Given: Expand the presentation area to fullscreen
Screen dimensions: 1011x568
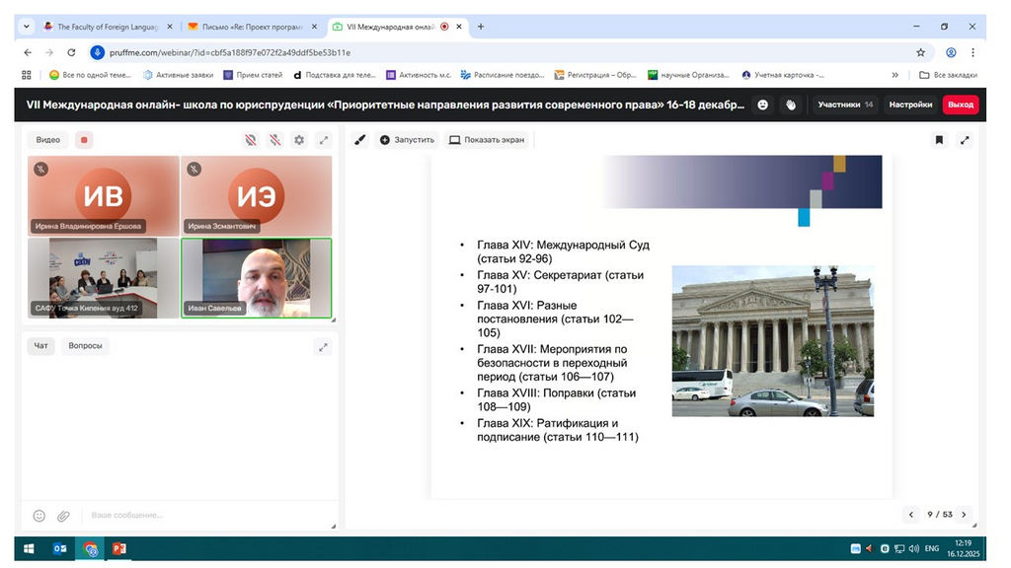Looking at the screenshot, I should click(x=965, y=140).
